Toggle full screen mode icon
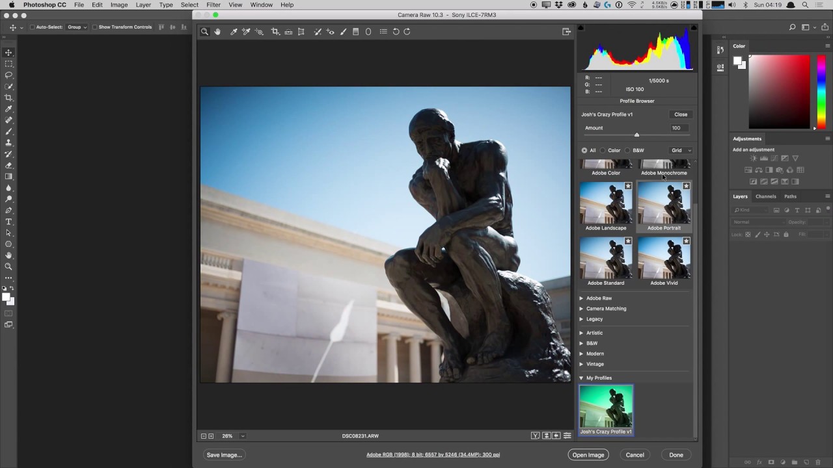Viewport: 833px width, 468px height. coord(566,31)
